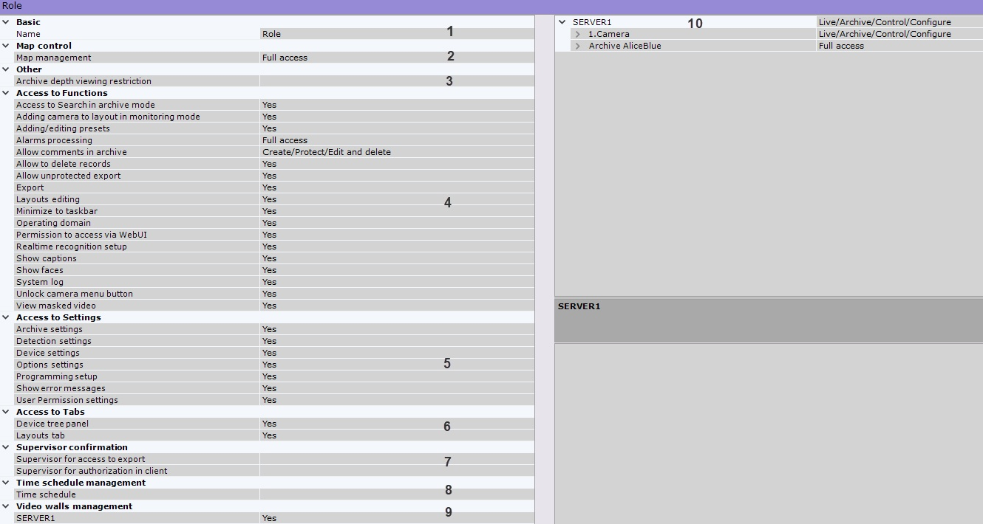Change Alarms processing access value

[x=396, y=140]
